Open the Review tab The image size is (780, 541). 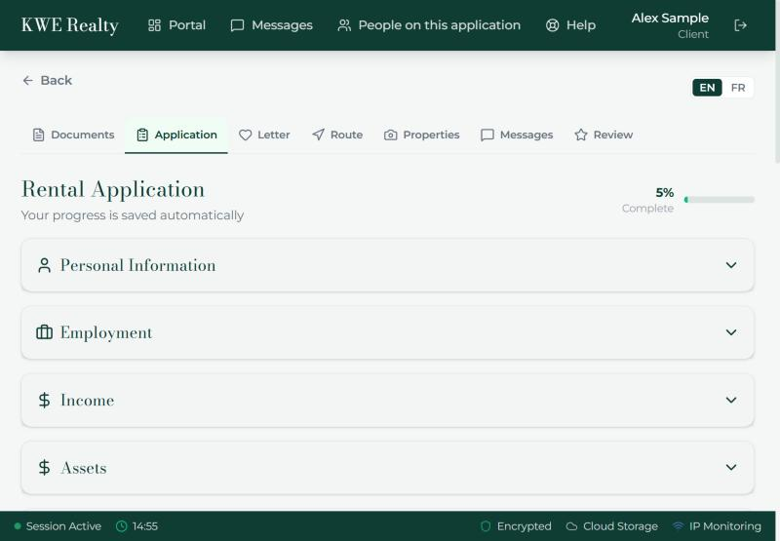[604, 135]
